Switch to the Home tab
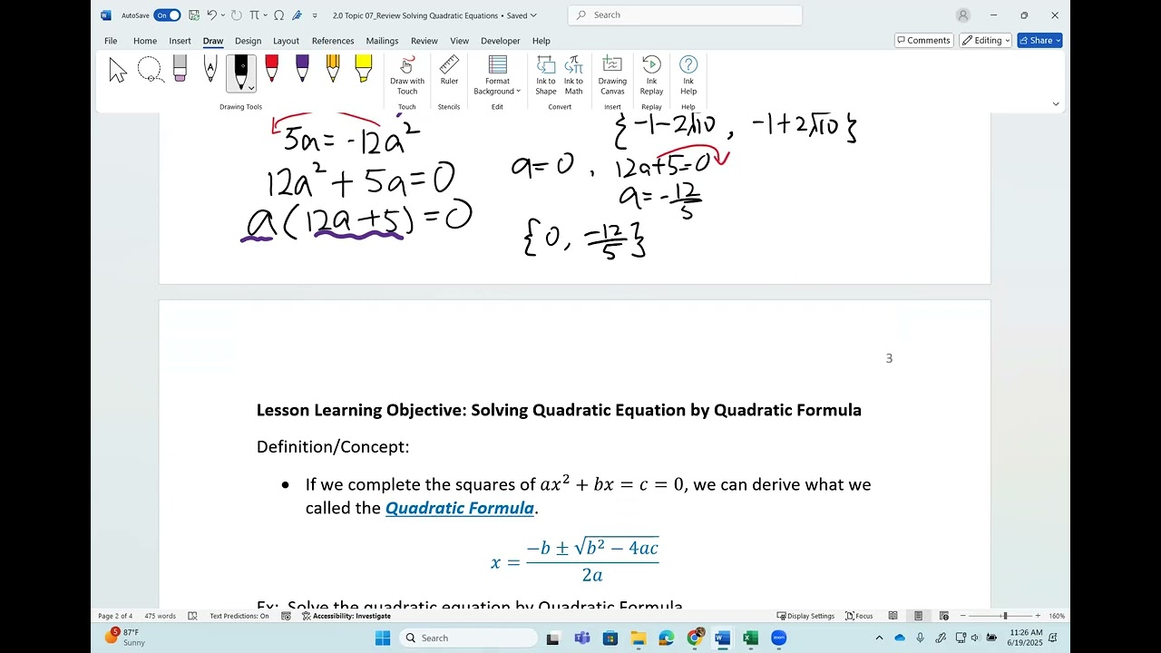Viewport: 1161px width, 653px height. pos(145,41)
